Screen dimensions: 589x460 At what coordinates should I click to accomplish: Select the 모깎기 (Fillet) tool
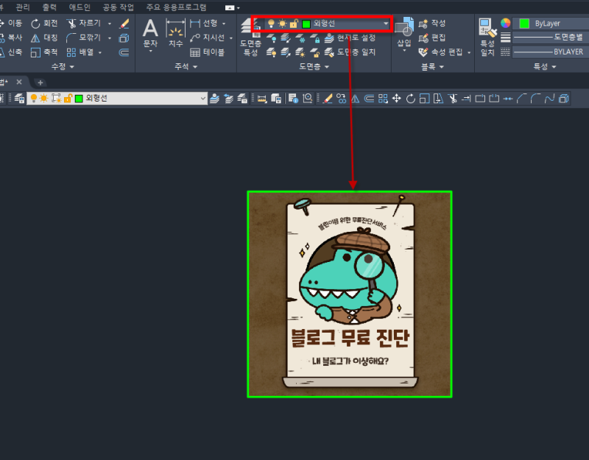point(84,38)
